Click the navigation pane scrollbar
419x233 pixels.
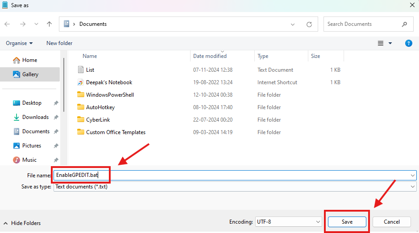point(64,85)
